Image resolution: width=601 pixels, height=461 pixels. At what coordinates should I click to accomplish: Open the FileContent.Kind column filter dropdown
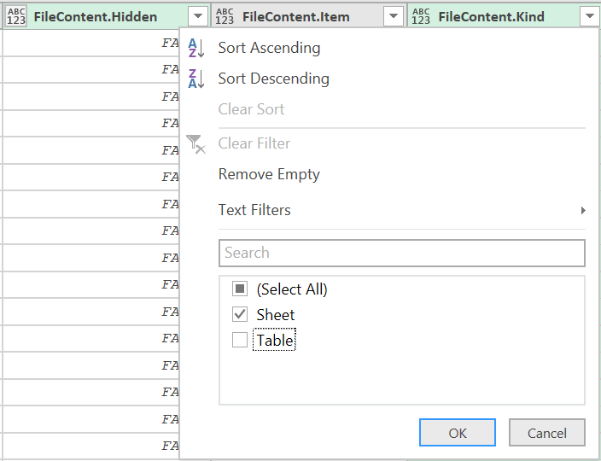[590, 16]
